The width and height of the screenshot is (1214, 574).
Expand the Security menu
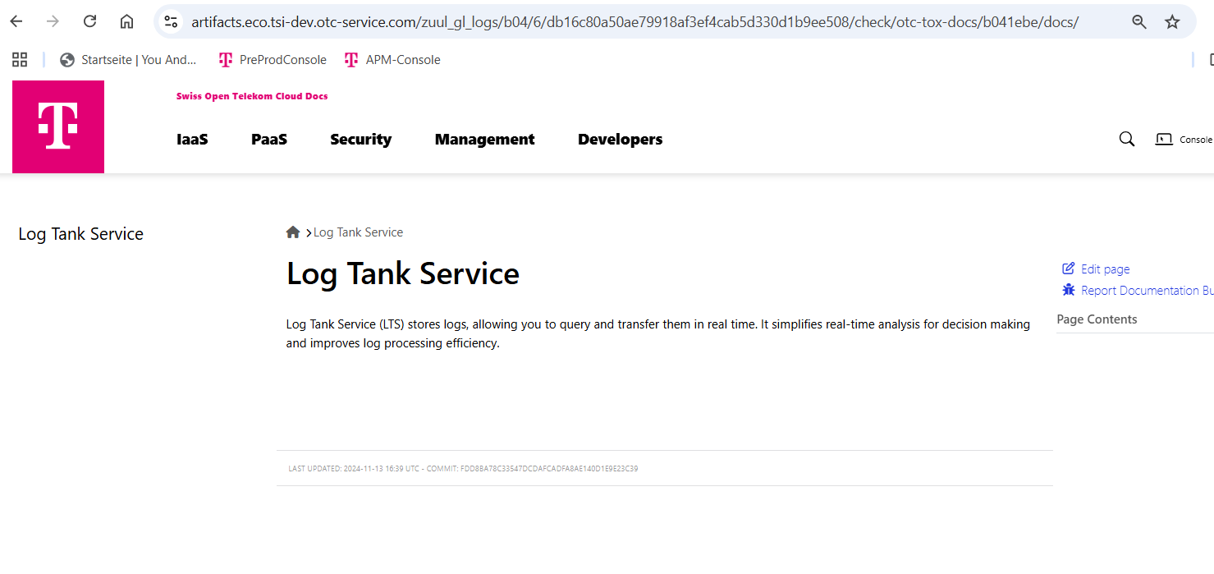360,140
